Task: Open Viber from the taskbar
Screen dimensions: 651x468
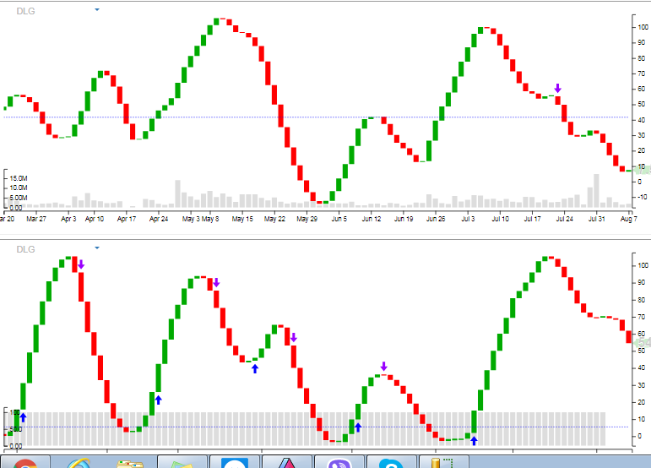Action: (339, 462)
